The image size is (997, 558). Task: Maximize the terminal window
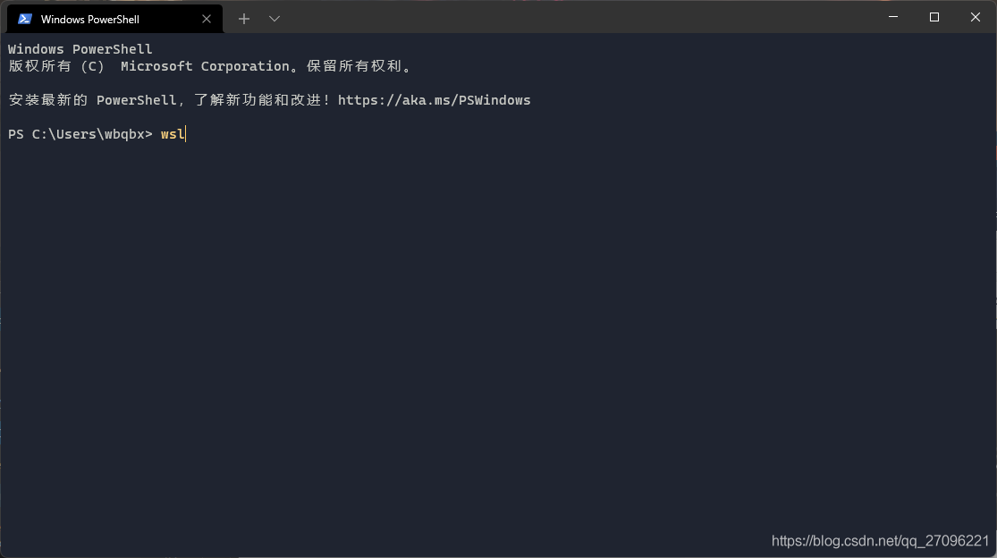[x=934, y=17]
